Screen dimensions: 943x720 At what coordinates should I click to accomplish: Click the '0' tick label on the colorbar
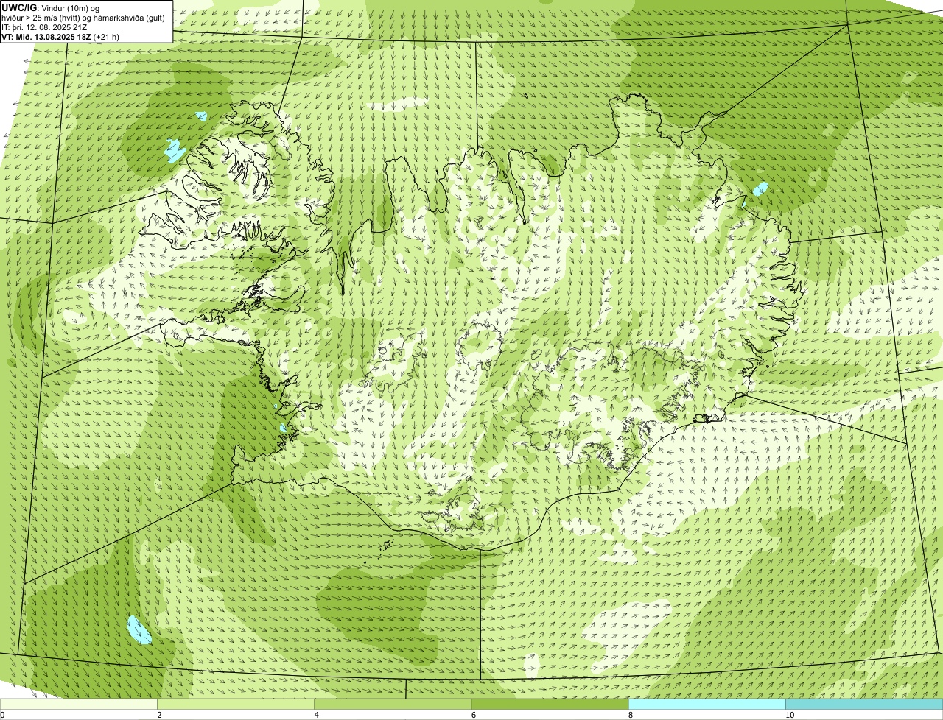[x=2, y=715]
